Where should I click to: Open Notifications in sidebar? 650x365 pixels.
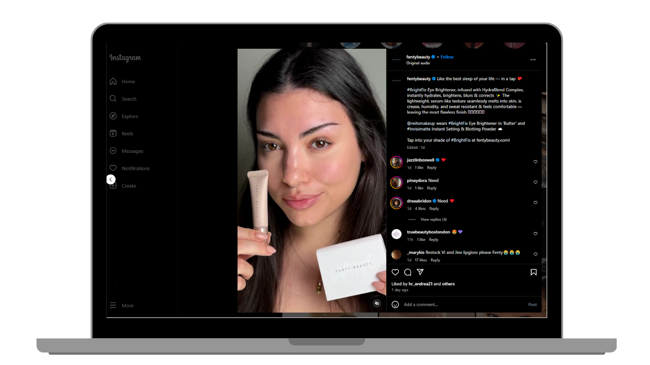point(130,168)
